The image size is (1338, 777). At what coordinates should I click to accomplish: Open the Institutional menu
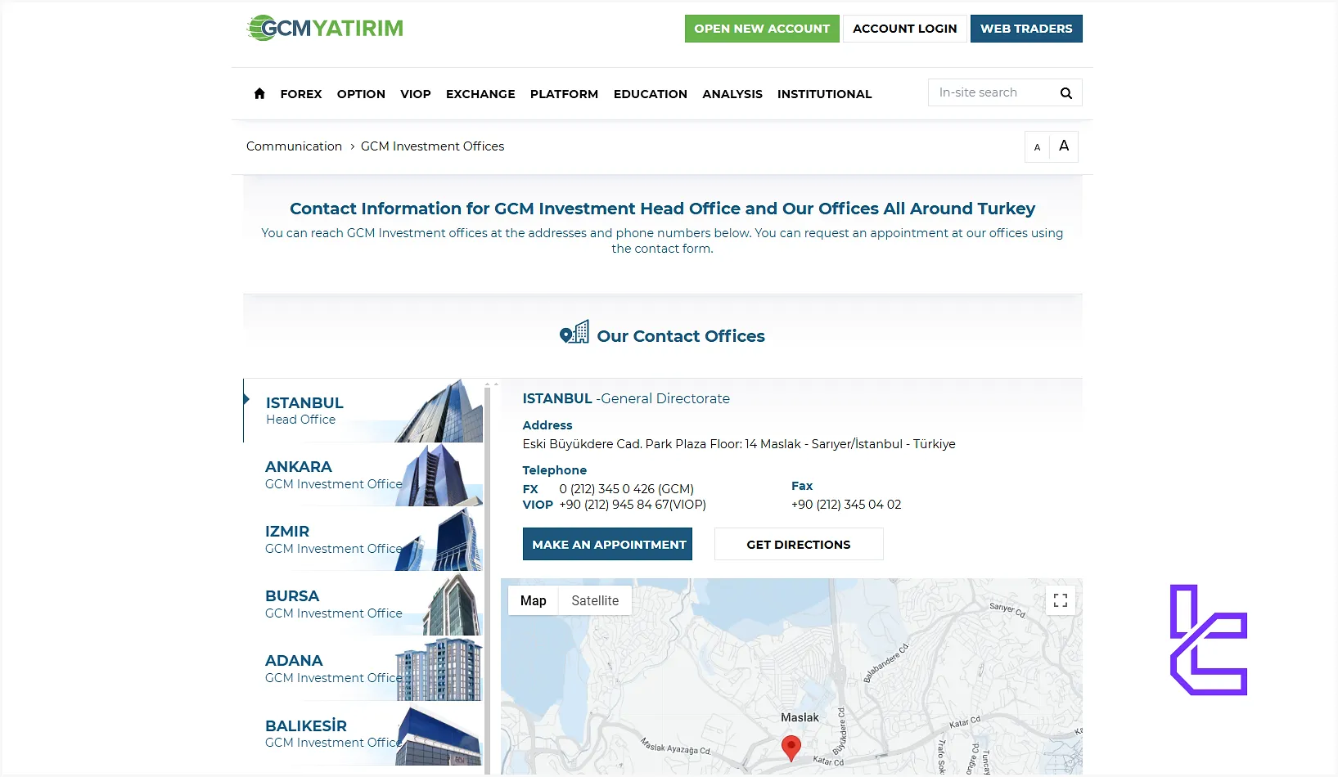click(x=824, y=94)
